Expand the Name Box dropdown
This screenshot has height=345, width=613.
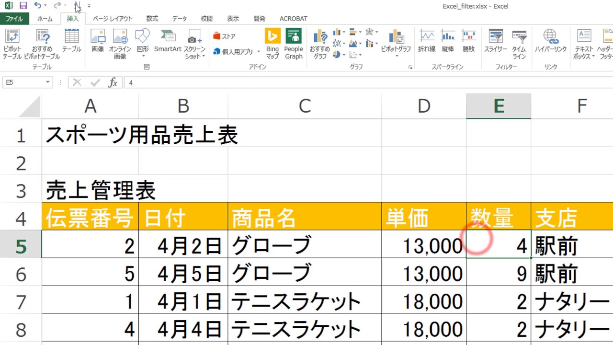click(47, 82)
